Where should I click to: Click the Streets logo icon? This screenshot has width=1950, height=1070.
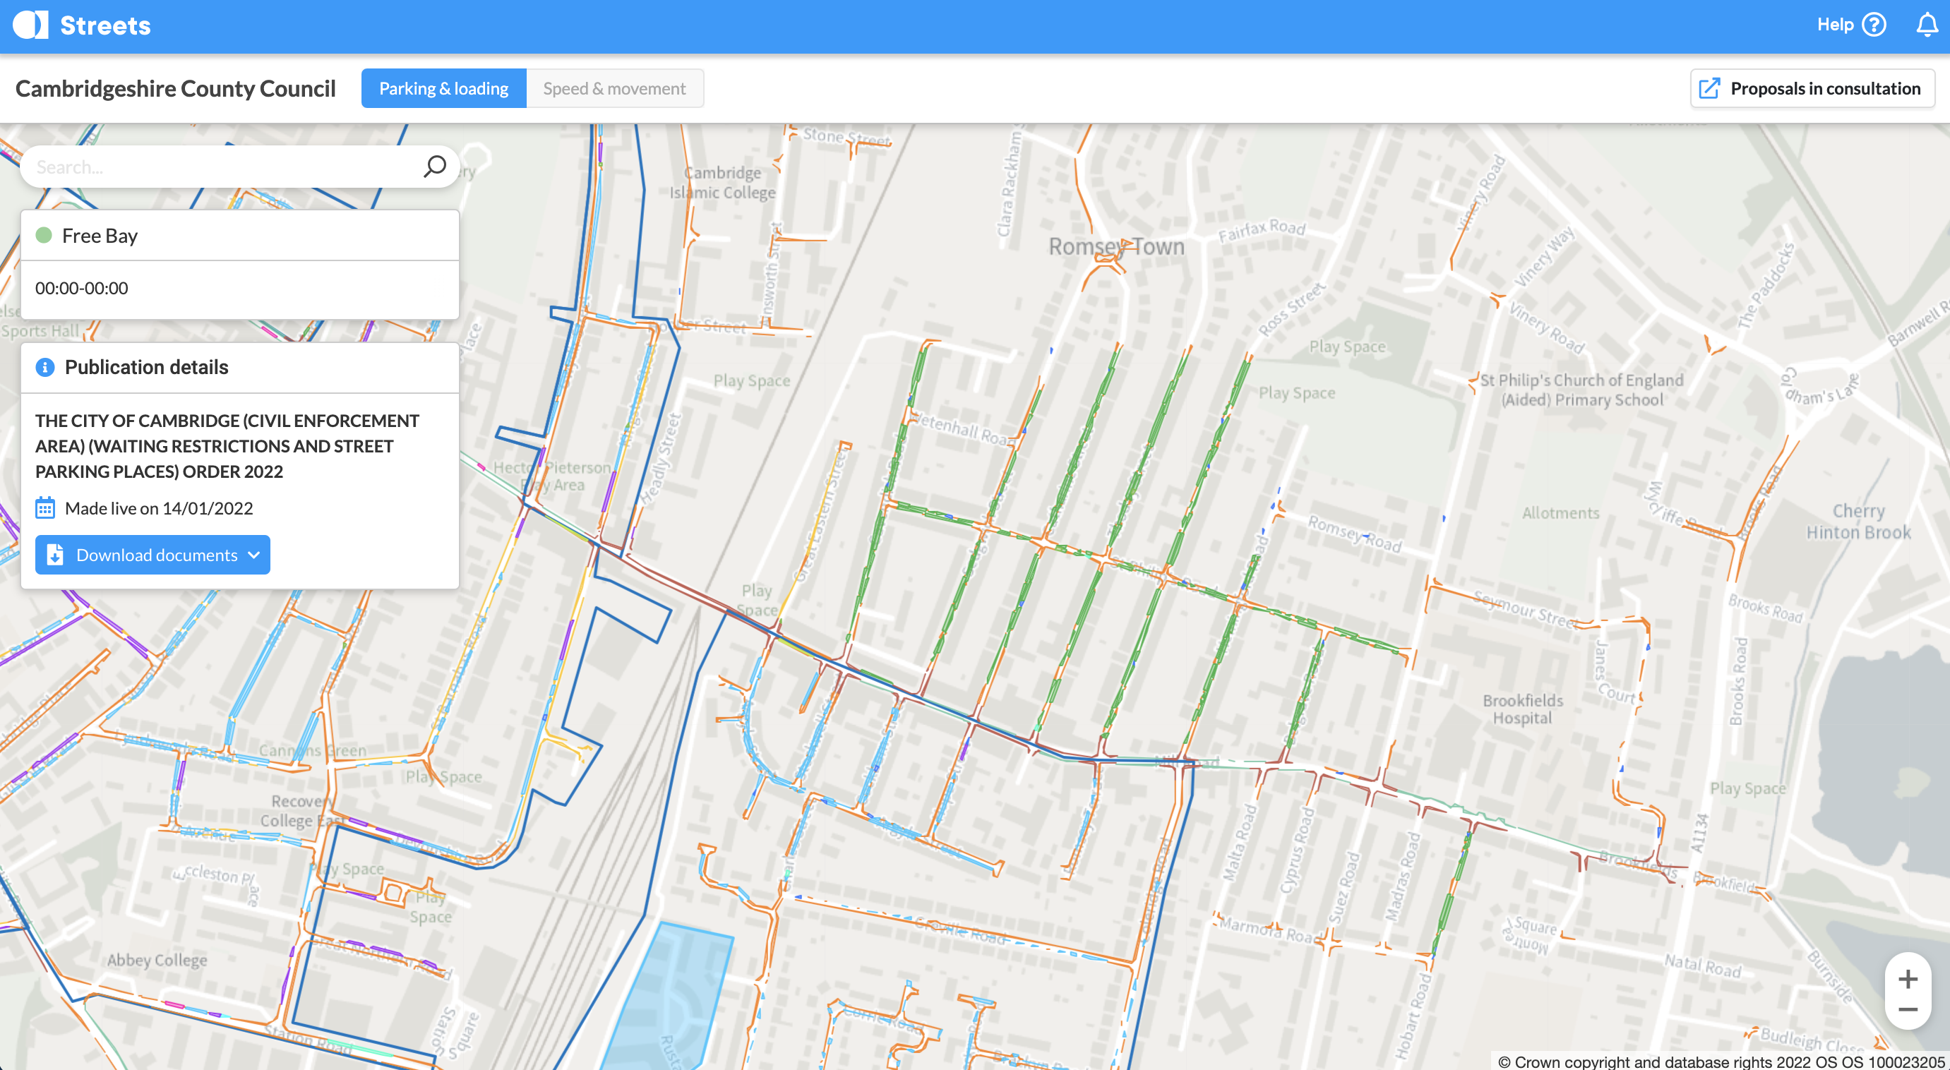[x=30, y=25]
